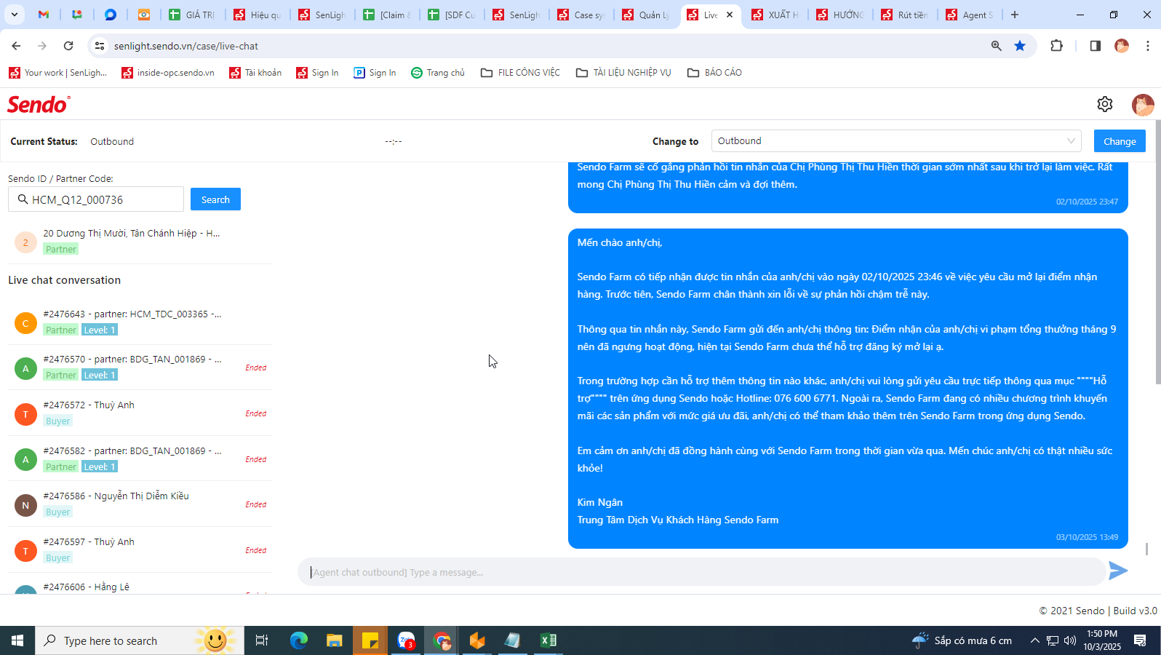1161x655 pixels.
Task: Open partner result 20 Dương Thị Mười
Action: point(140,241)
